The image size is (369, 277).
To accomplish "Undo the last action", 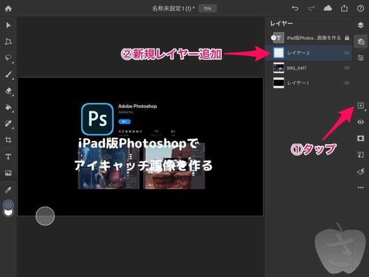I will (295, 9).
